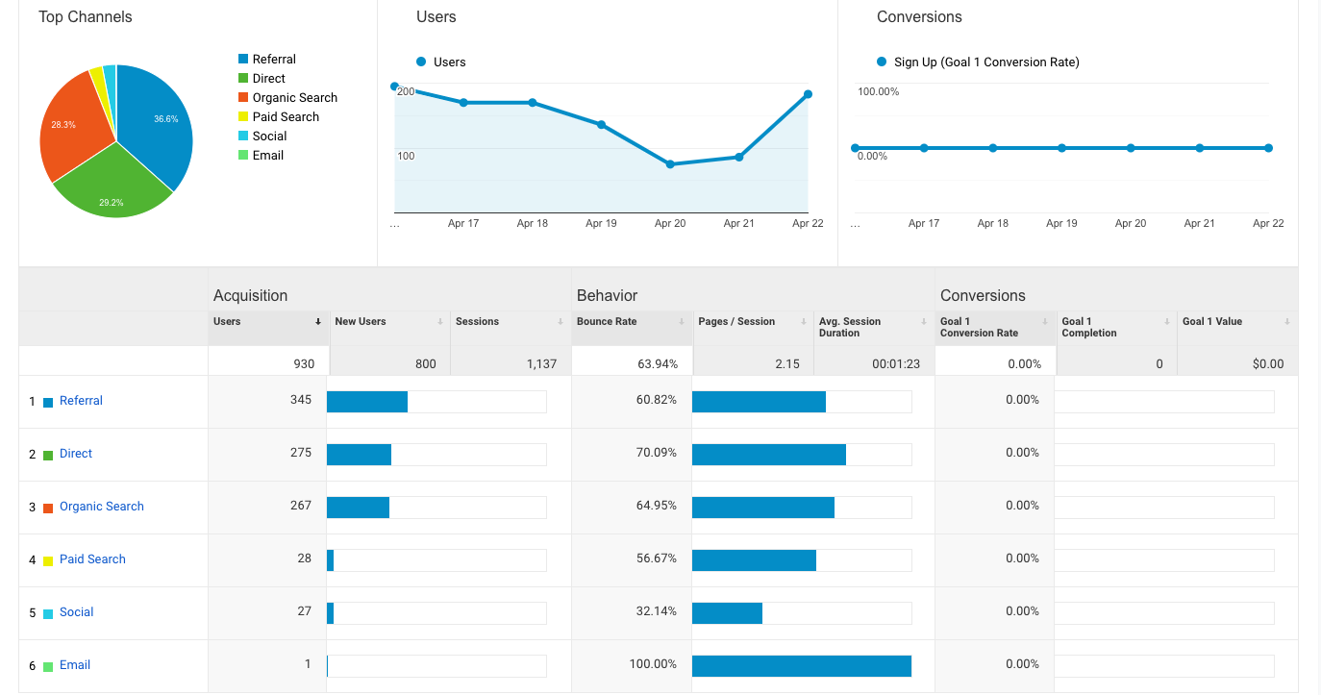Screen dimensions: 1321x695
Task: Click the blue square icon next to Referral row
Action: pyautogui.click(x=46, y=401)
